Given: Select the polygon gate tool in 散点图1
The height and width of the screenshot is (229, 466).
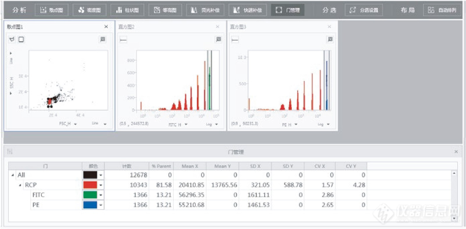Looking at the screenshot, I should click(12, 39).
